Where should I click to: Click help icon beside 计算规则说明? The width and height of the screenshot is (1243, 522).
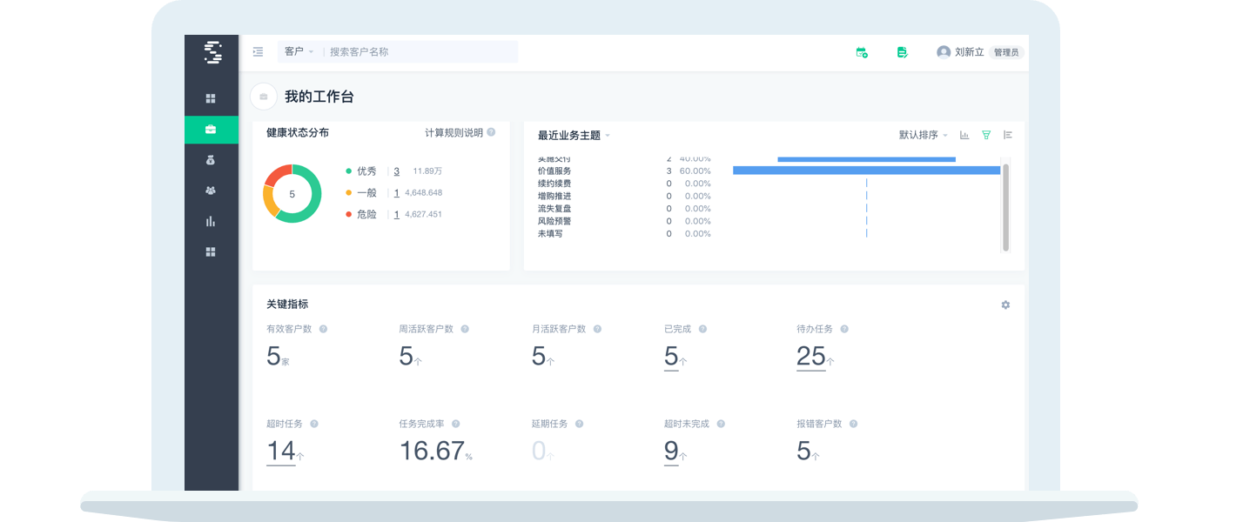tap(491, 132)
